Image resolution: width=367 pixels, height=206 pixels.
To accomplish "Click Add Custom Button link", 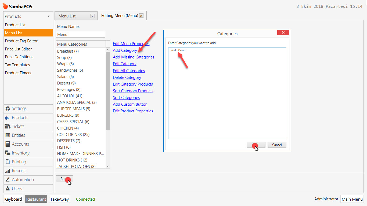I will point(130,104).
